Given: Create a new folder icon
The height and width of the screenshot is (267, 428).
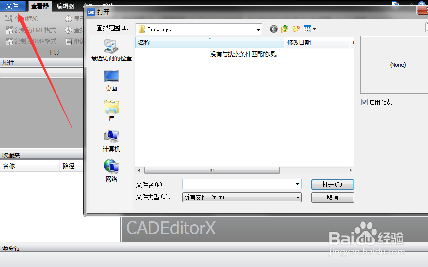Looking at the screenshot, I should [x=296, y=29].
